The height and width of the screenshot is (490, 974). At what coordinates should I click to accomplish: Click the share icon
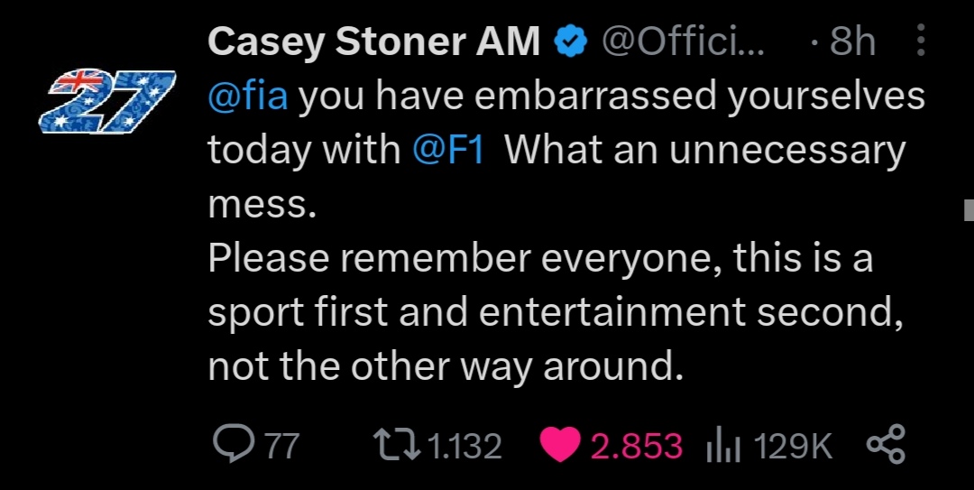click(886, 445)
